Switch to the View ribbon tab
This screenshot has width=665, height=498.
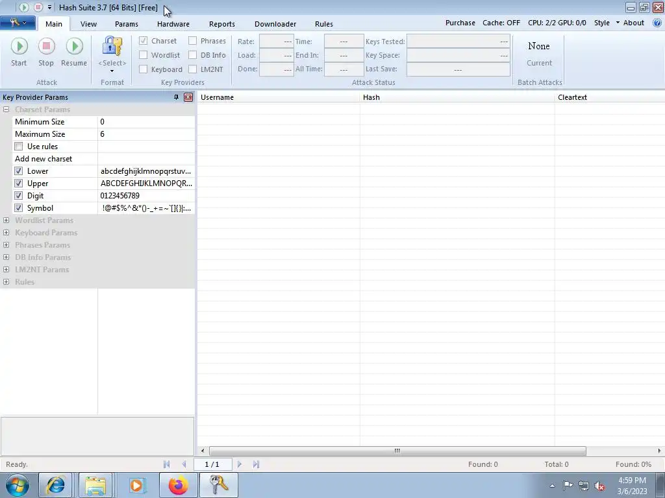pos(88,24)
